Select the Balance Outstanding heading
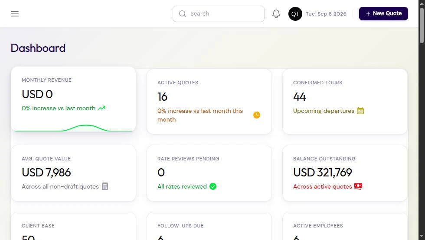This screenshot has width=425, height=240. 324,159
